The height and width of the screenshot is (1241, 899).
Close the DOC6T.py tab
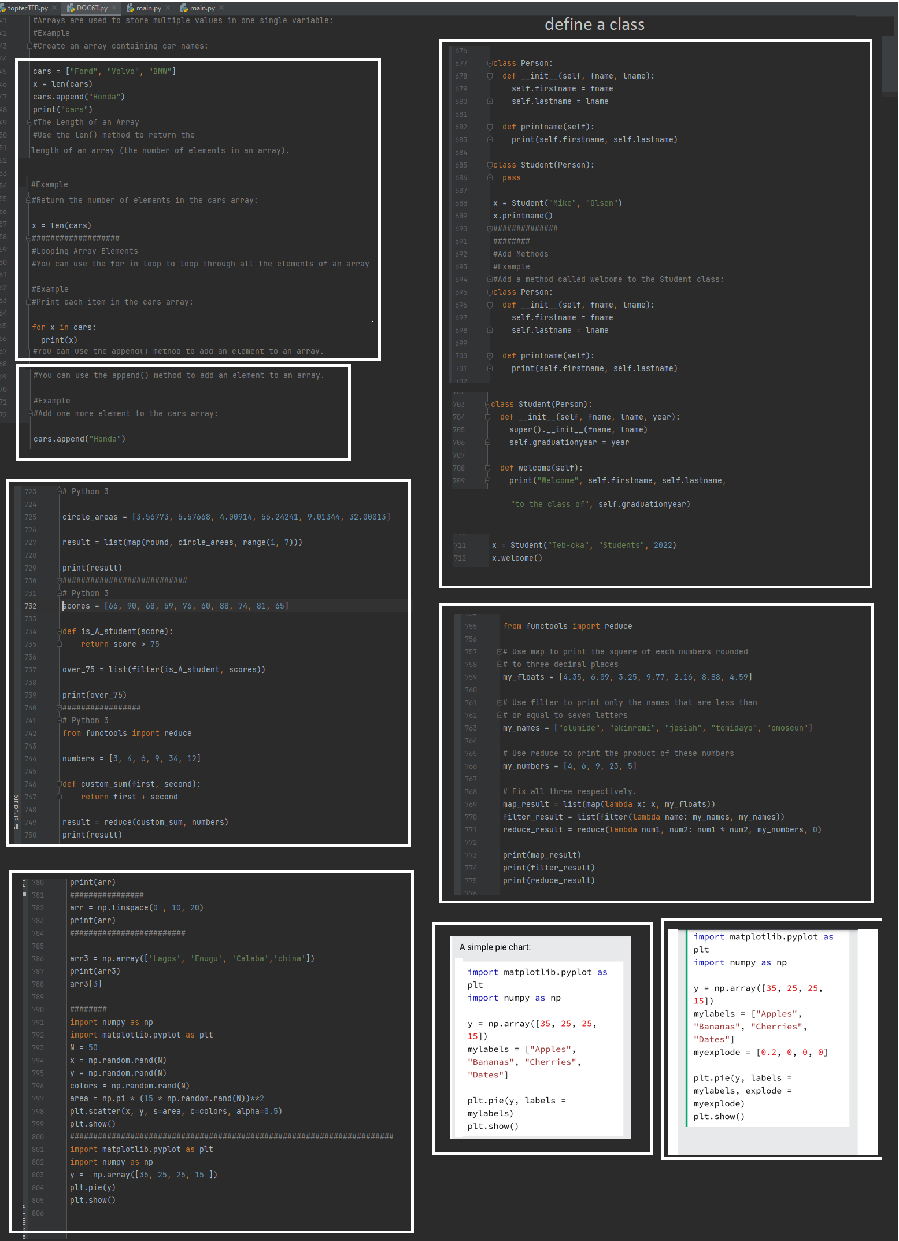point(114,8)
